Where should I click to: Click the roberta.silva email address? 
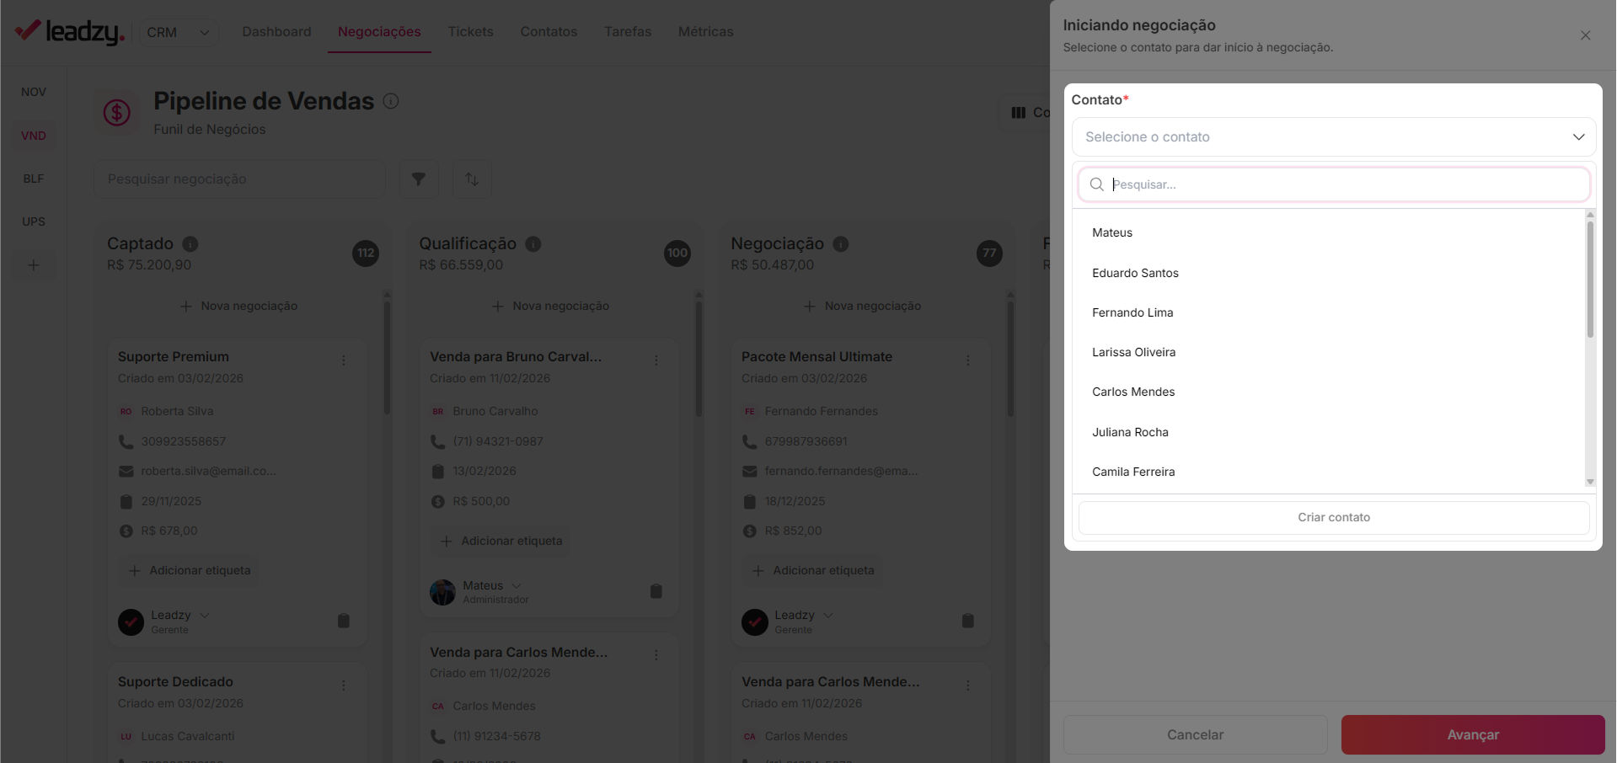(x=208, y=471)
